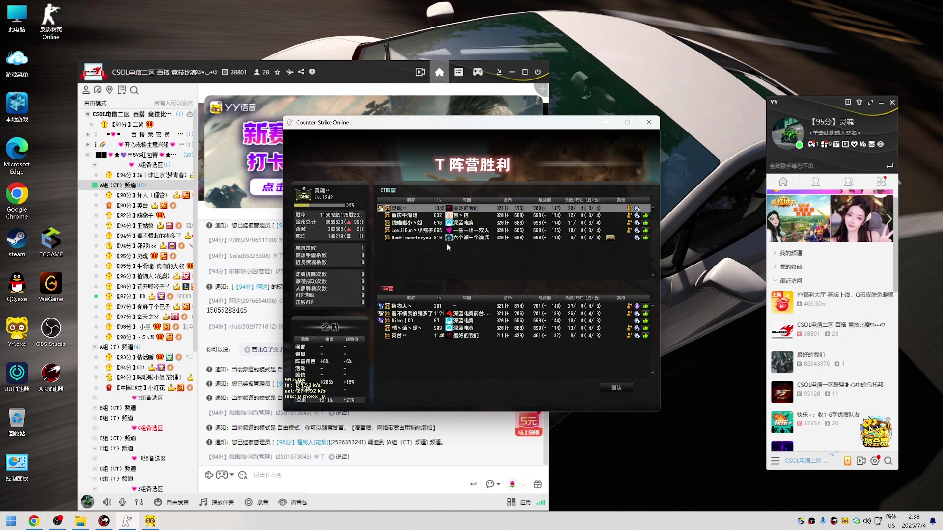Click the 5元 马上领取 coupon
The image size is (943, 530).
pos(528,424)
